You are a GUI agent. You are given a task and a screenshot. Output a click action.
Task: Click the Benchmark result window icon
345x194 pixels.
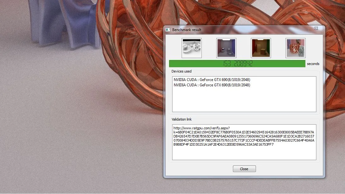[x=168, y=30]
